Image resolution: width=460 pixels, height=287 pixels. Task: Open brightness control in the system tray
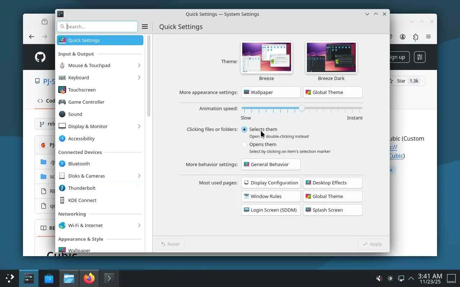[390, 278]
